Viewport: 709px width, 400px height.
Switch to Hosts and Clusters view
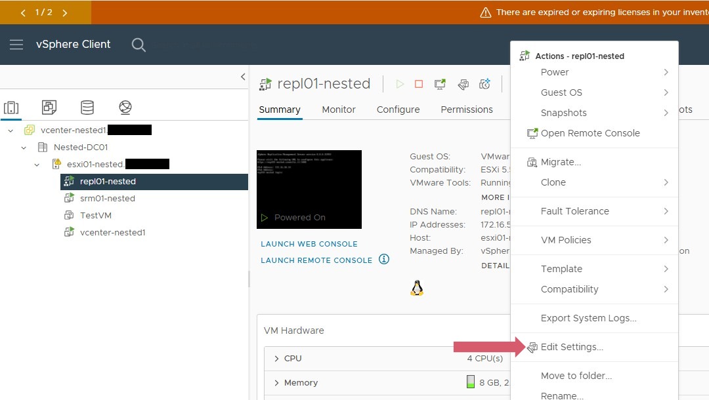11,108
